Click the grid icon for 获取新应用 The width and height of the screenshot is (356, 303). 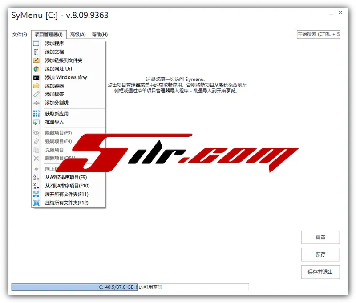[x=36, y=114]
